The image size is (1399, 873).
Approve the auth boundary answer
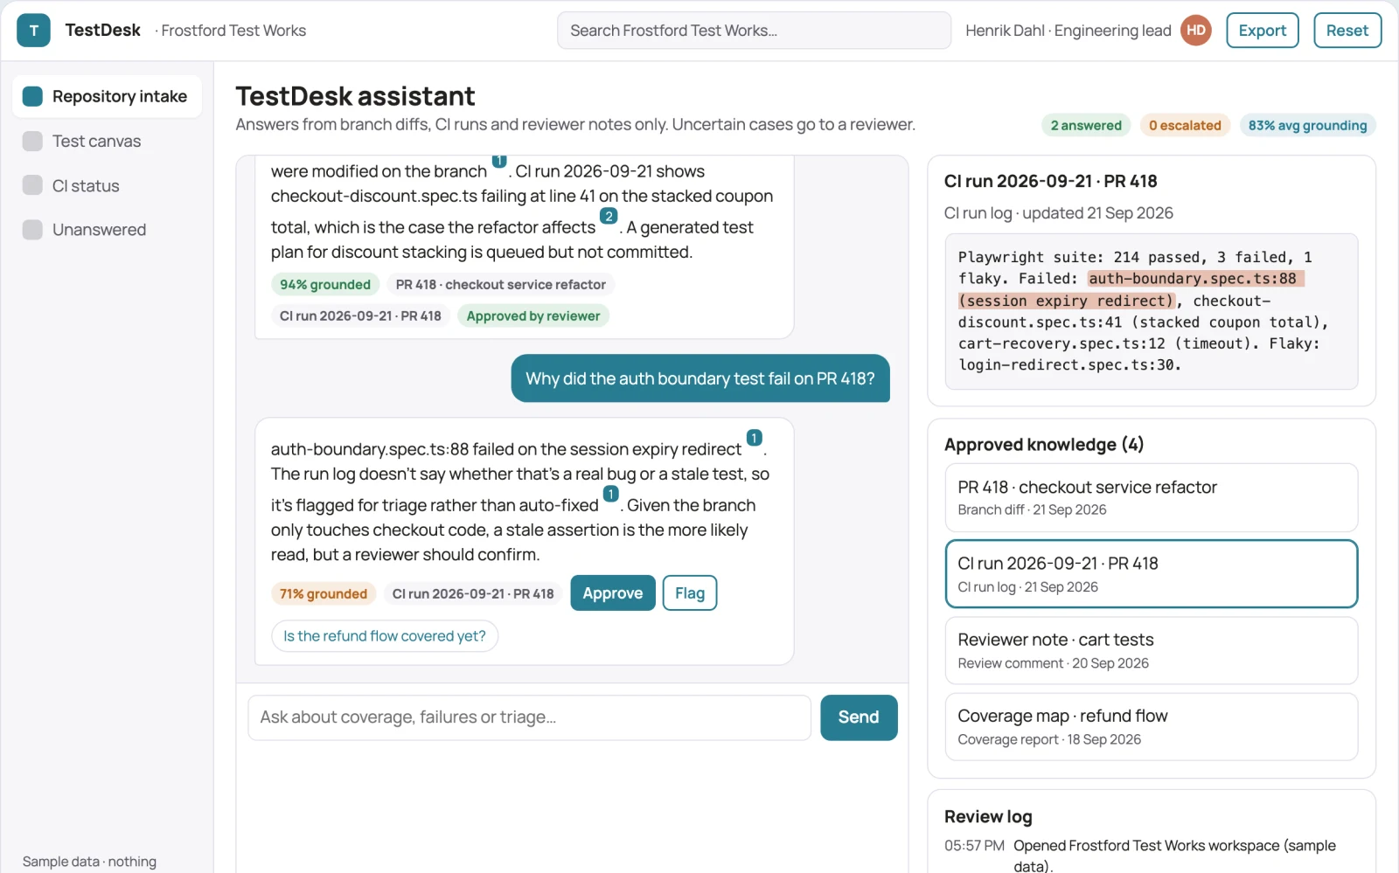pyautogui.click(x=612, y=593)
